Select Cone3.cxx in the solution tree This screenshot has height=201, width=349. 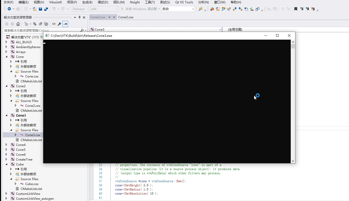(33, 135)
